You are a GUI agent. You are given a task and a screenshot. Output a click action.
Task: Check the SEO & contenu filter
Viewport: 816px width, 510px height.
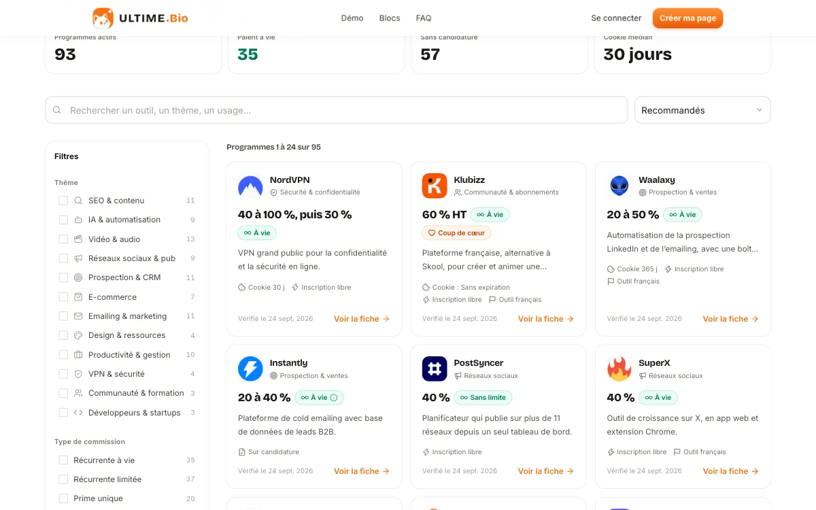coord(63,201)
